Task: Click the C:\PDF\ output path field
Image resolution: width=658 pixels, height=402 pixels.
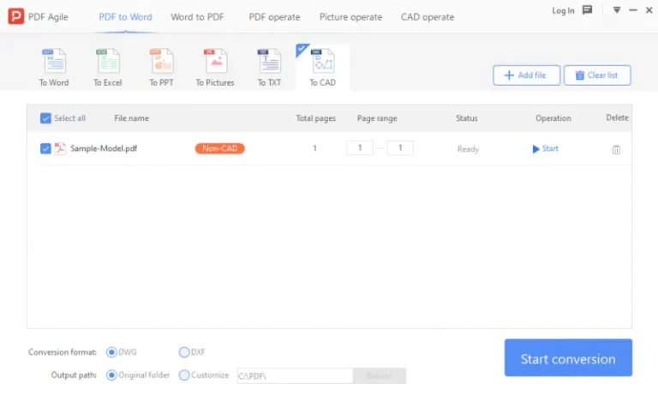Action: click(295, 376)
